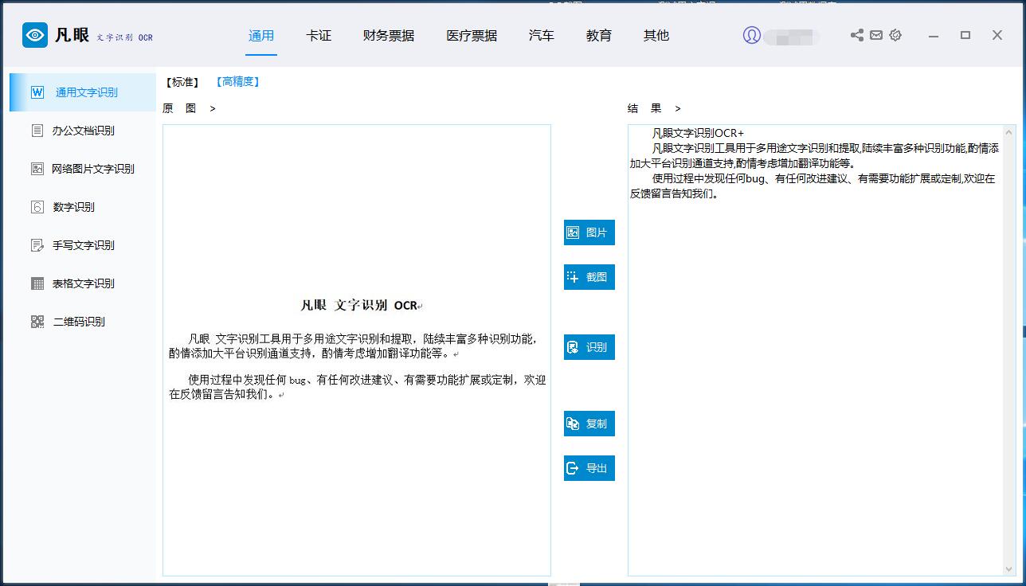The image size is (1026, 586).
Task: Click the result panel vertical scrollbar
Action: click(1010, 350)
